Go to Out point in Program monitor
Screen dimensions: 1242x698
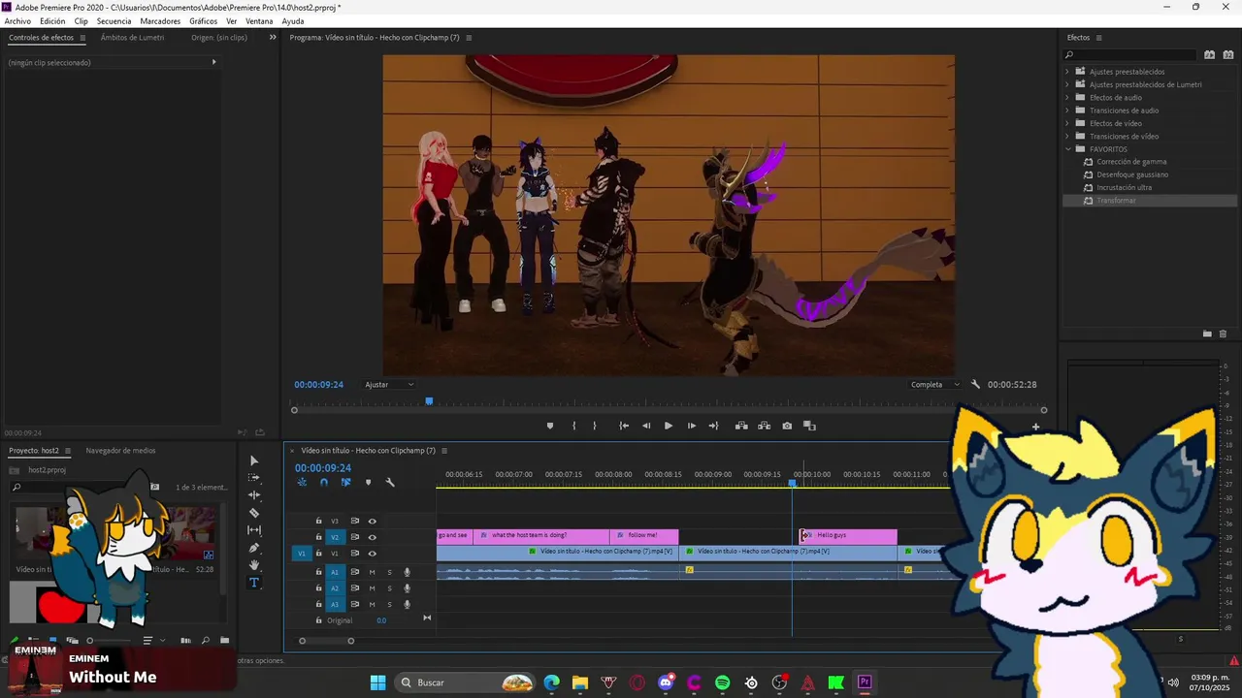click(x=714, y=426)
